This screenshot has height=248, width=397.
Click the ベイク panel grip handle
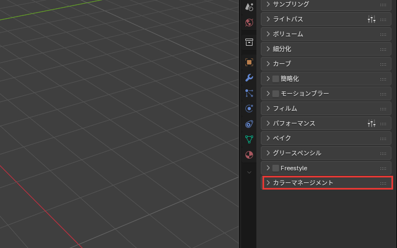[x=383, y=139]
